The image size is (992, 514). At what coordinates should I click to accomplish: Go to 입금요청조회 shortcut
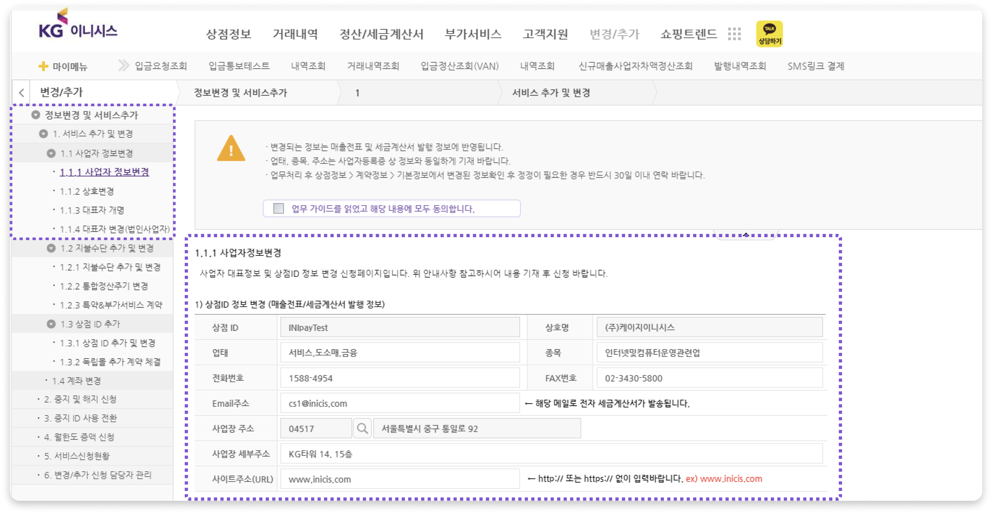point(161,66)
